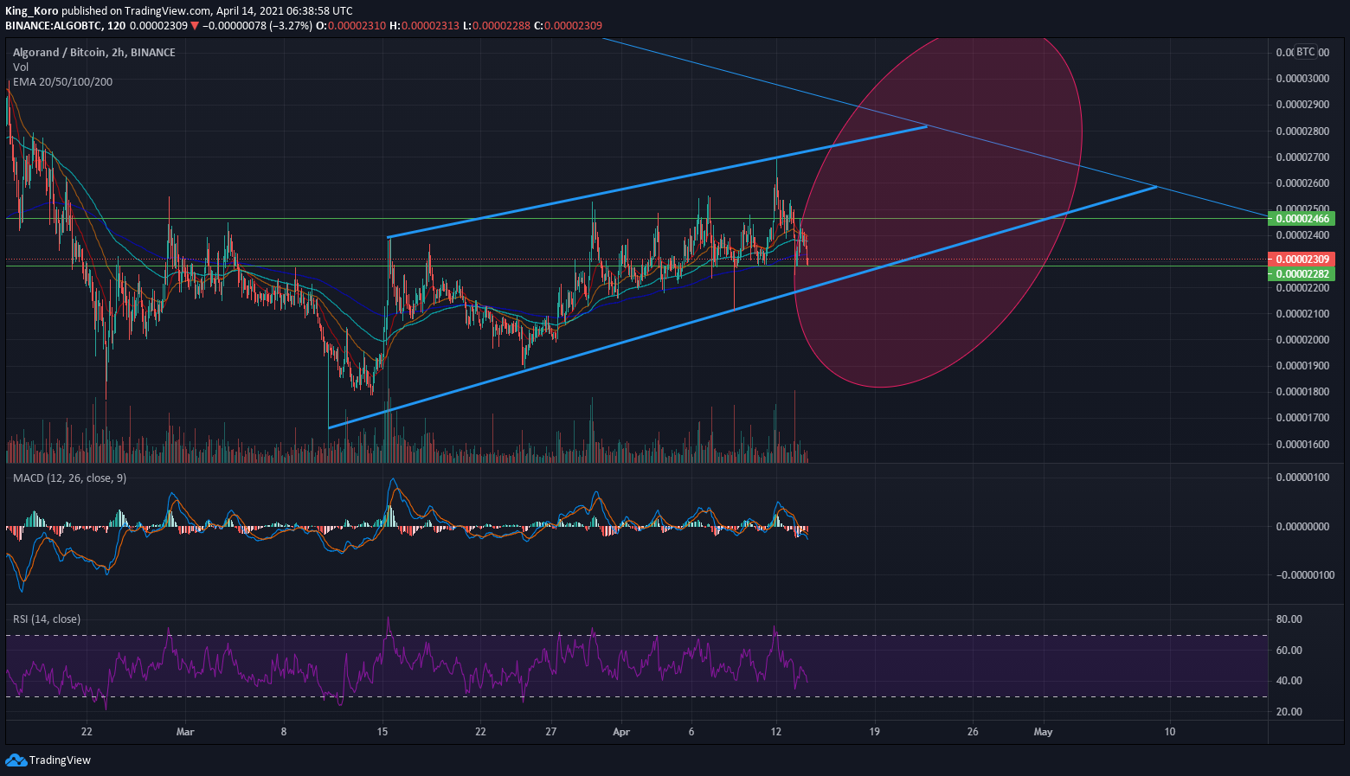Click the 12 date label on time axis
The image size is (1350, 776).
(776, 731)
